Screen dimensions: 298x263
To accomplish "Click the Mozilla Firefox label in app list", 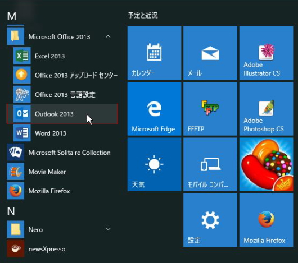I will coord(49,191).
